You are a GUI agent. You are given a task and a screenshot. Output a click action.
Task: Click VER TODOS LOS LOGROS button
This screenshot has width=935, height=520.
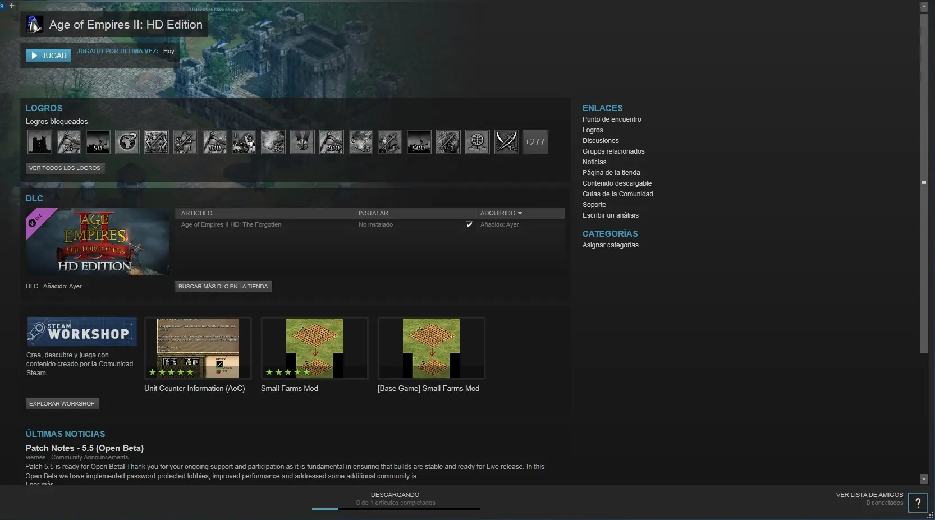pos(65,168)
